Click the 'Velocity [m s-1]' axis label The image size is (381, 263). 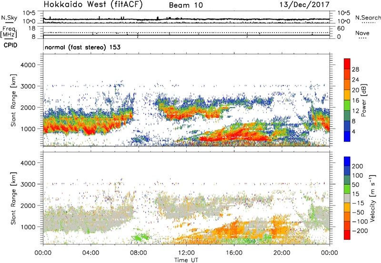(372, 198)
